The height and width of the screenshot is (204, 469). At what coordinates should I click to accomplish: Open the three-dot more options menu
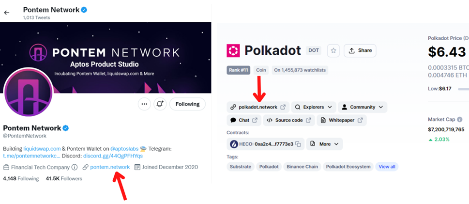(x=144, y=104)
